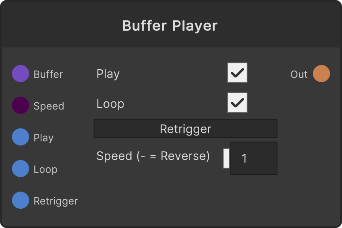
Task: Click the Loop port label on the left
Action: tap(45, 169)
